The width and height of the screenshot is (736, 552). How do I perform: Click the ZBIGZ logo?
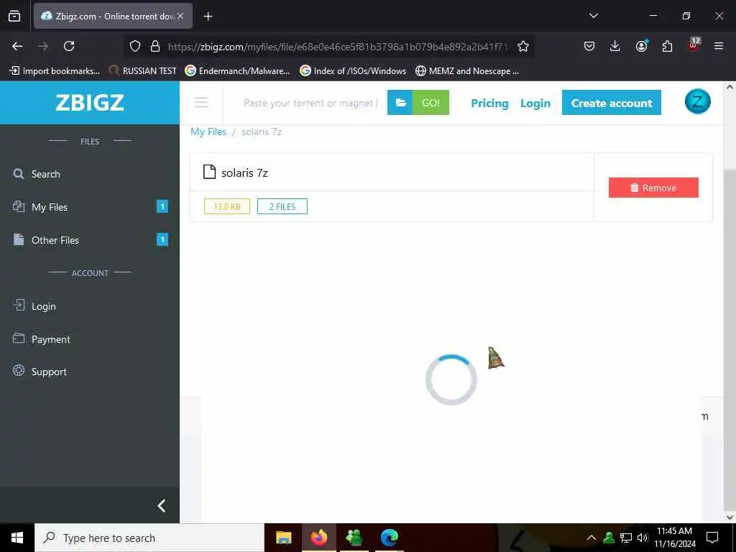tap(90, 102)
